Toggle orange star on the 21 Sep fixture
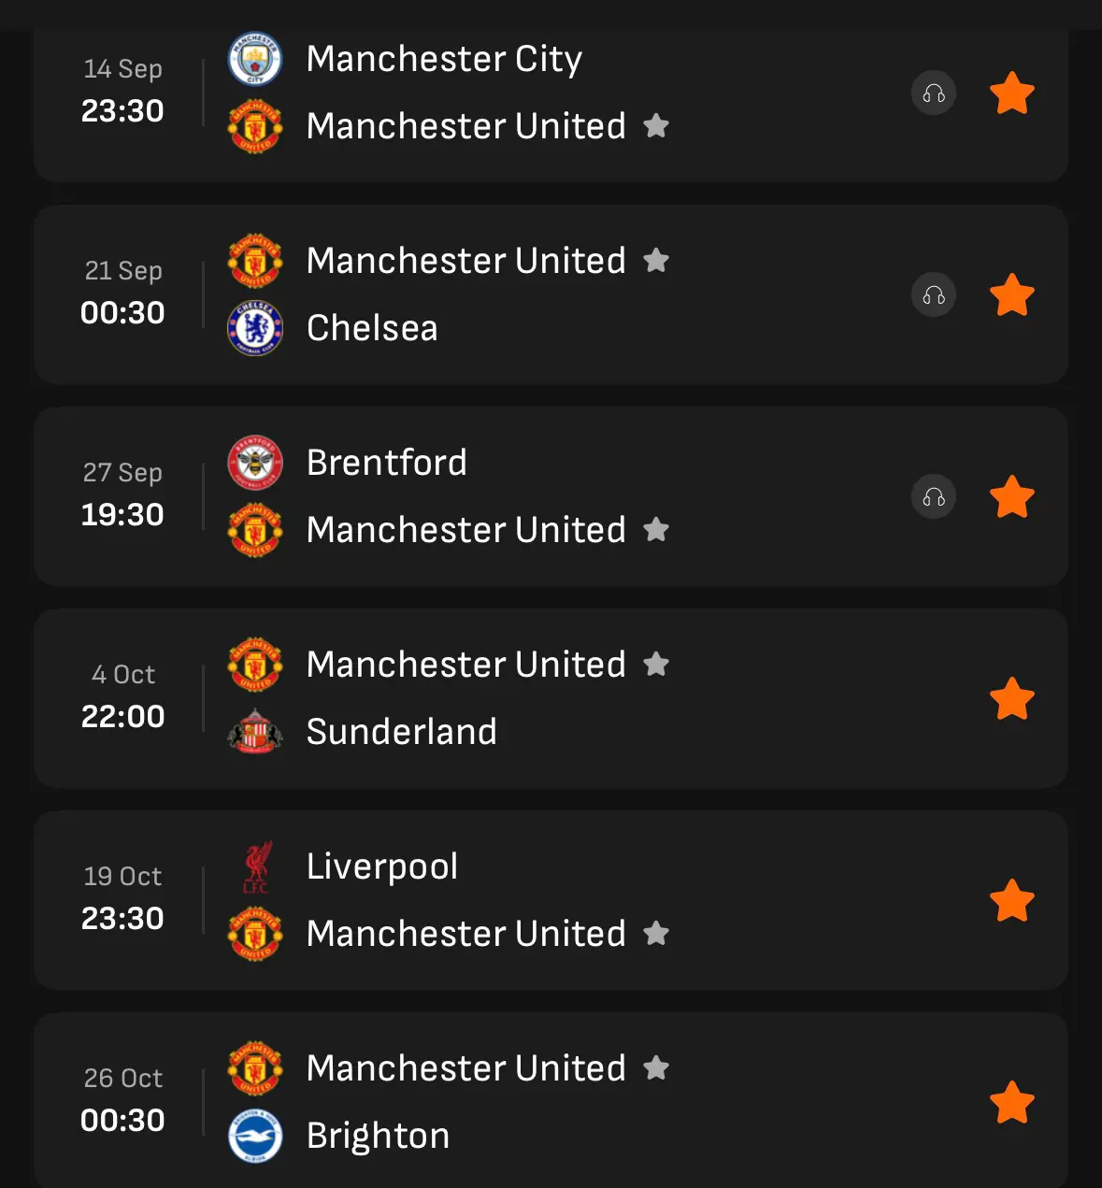This screenshot has height=1188, width=1102. pos(1012,295)
